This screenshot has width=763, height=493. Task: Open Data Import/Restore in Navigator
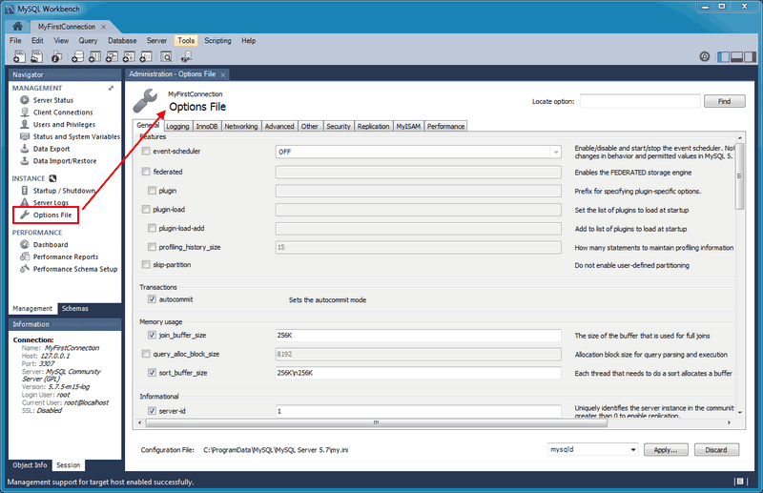(x=65, y=161)
